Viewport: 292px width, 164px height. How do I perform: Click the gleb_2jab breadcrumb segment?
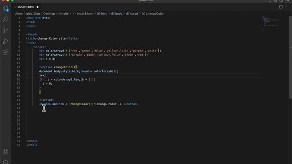point(33,14)
